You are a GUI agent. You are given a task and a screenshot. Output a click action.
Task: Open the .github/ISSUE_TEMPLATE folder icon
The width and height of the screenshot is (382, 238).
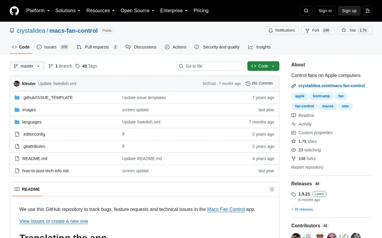point(17,98)
